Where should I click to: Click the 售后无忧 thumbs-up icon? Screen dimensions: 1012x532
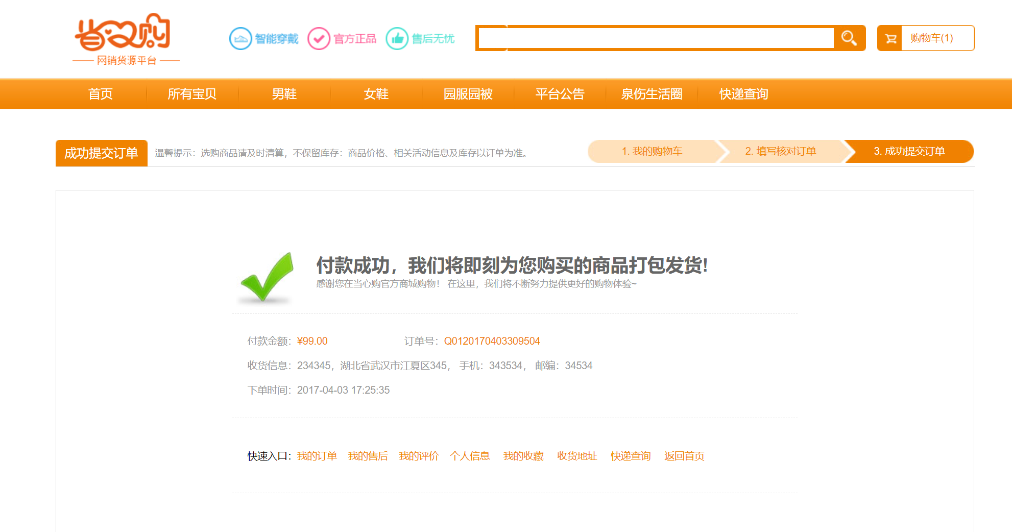point(397,38)
